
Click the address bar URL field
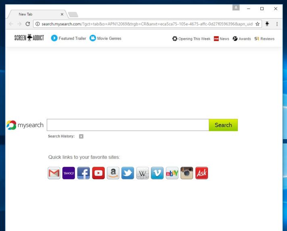[x=147, y=24]
